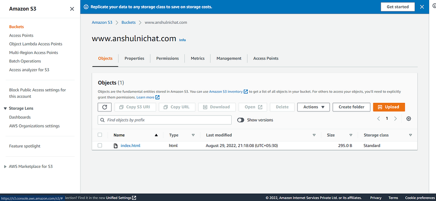Open the index.html object link

[130, 145]
